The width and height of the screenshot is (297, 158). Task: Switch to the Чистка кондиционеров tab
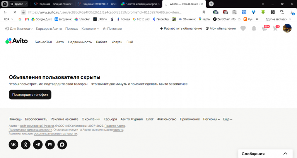coord(140,4)
